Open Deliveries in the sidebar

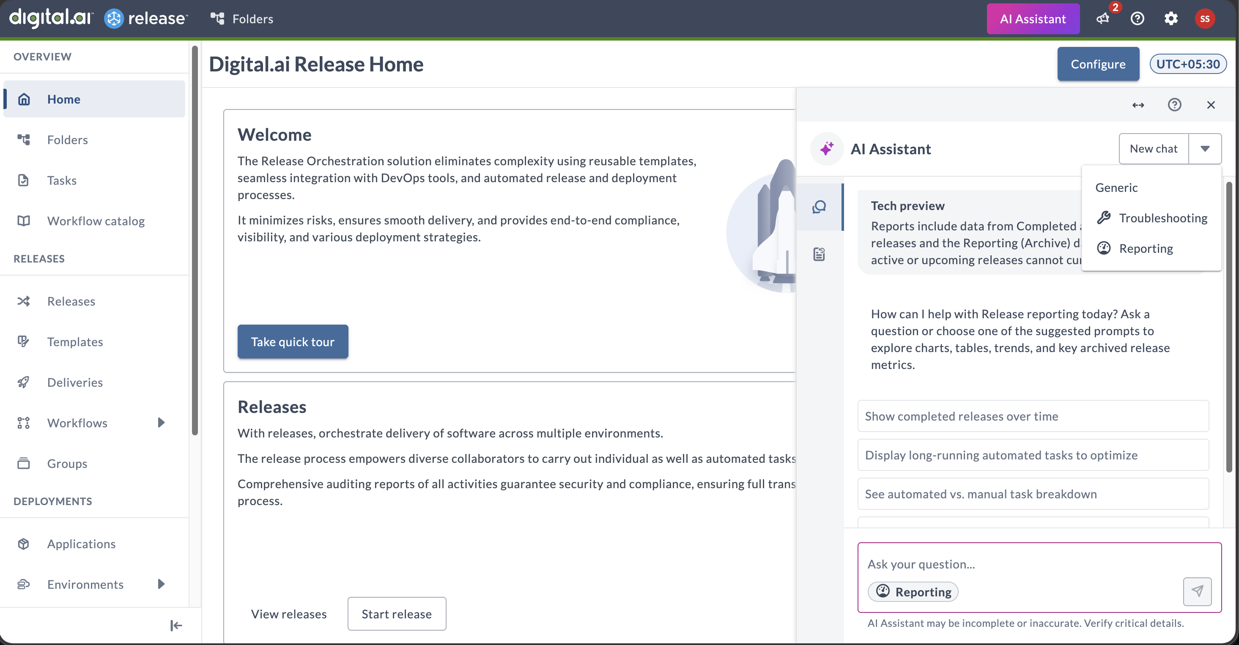click(x=94, y=382)
